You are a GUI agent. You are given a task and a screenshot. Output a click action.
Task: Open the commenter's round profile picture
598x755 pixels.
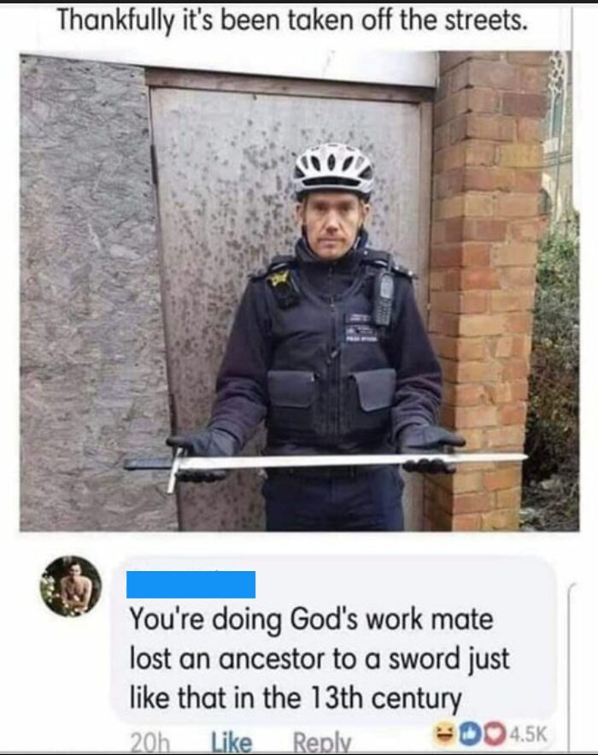[x=70, y=586]
